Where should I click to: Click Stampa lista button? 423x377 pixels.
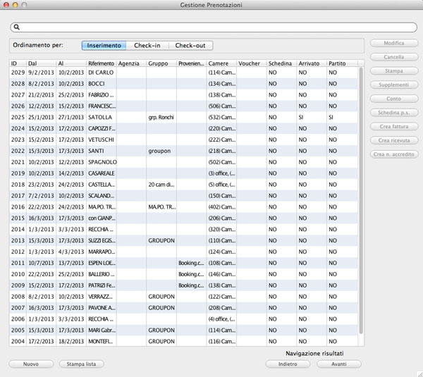(81, 364)
